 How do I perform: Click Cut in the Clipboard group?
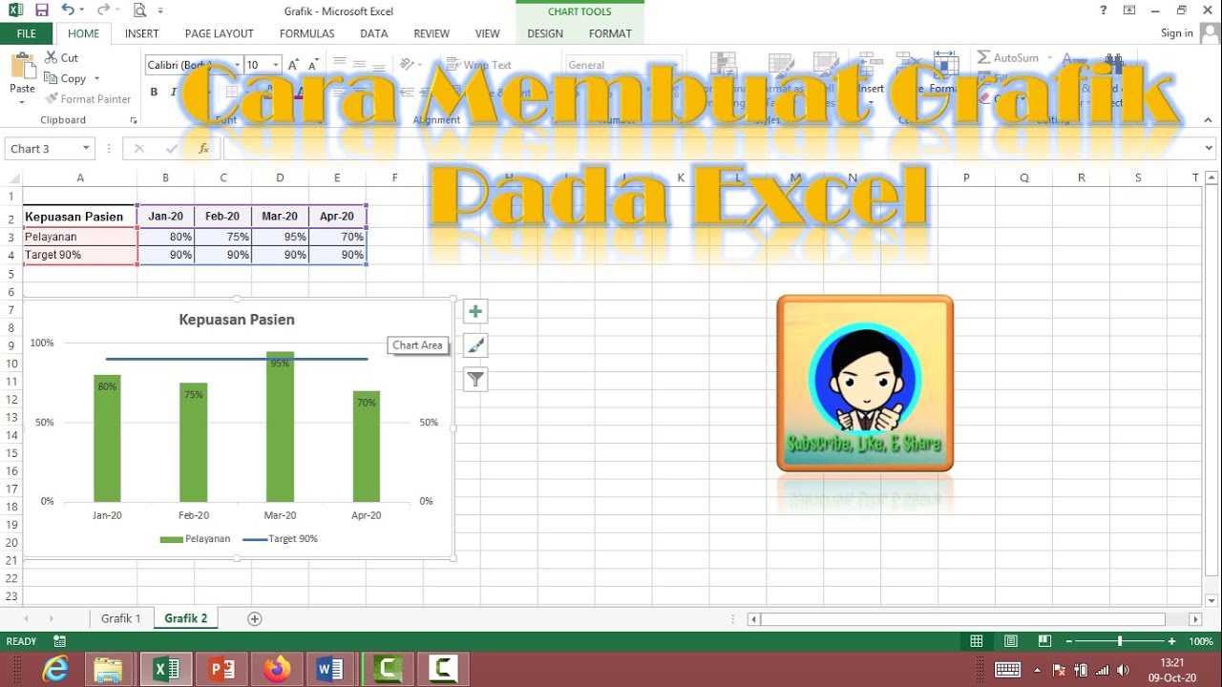point(62,57)
